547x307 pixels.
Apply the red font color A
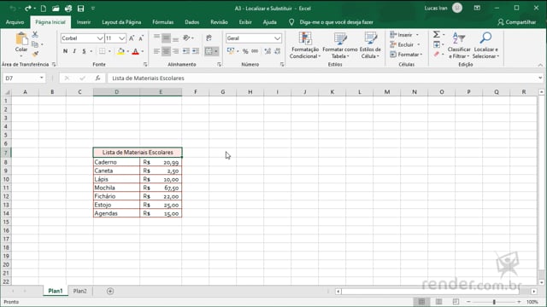click(136, 51)
